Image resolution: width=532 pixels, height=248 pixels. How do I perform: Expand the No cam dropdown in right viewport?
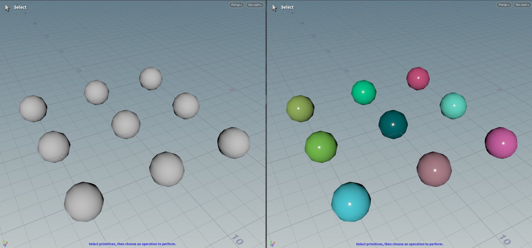(522, 5)
